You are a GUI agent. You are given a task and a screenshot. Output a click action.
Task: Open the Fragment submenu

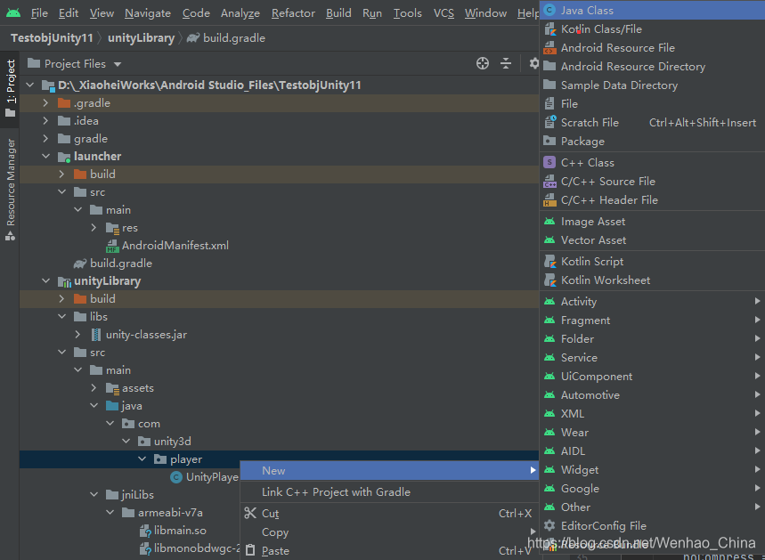tap(652, 320)
